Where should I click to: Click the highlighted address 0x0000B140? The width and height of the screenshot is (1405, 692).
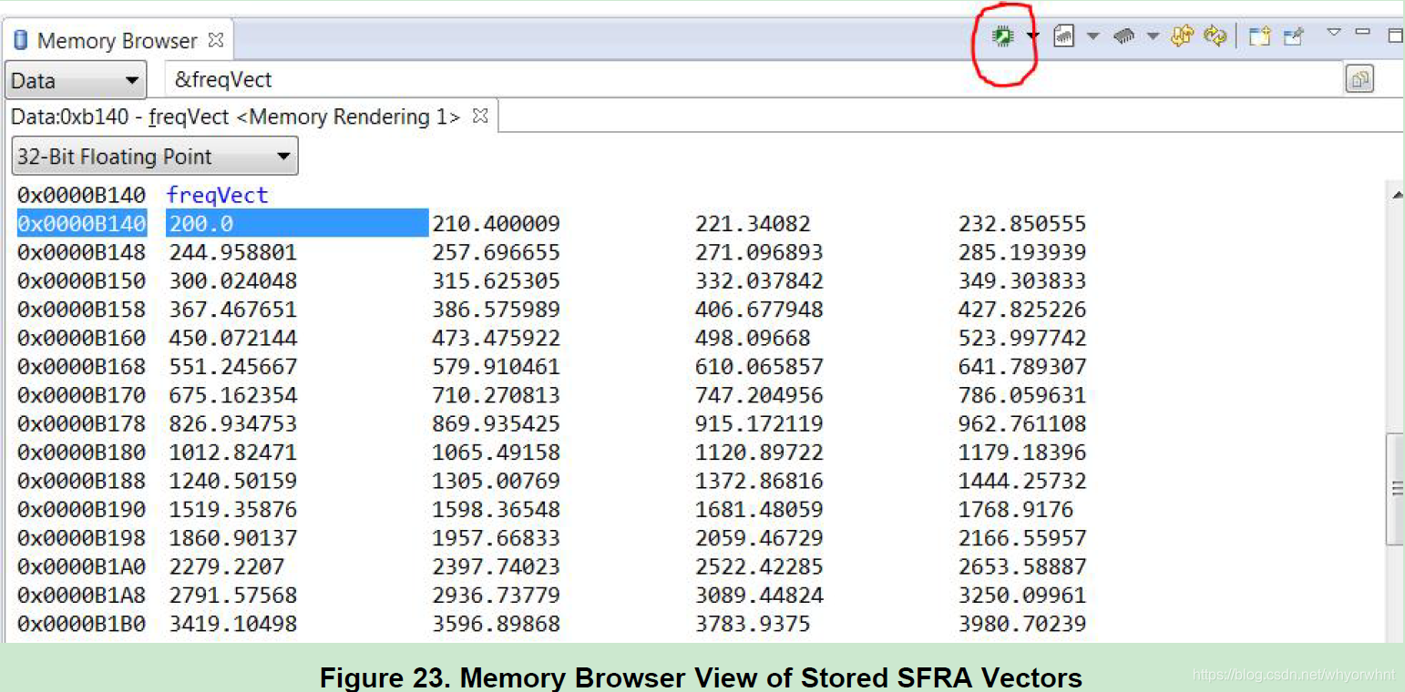(82, 223)
